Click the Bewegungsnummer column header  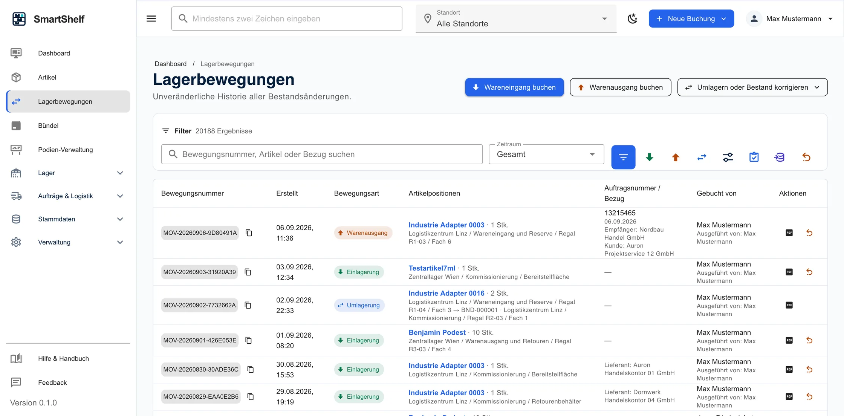pos(193,193)
